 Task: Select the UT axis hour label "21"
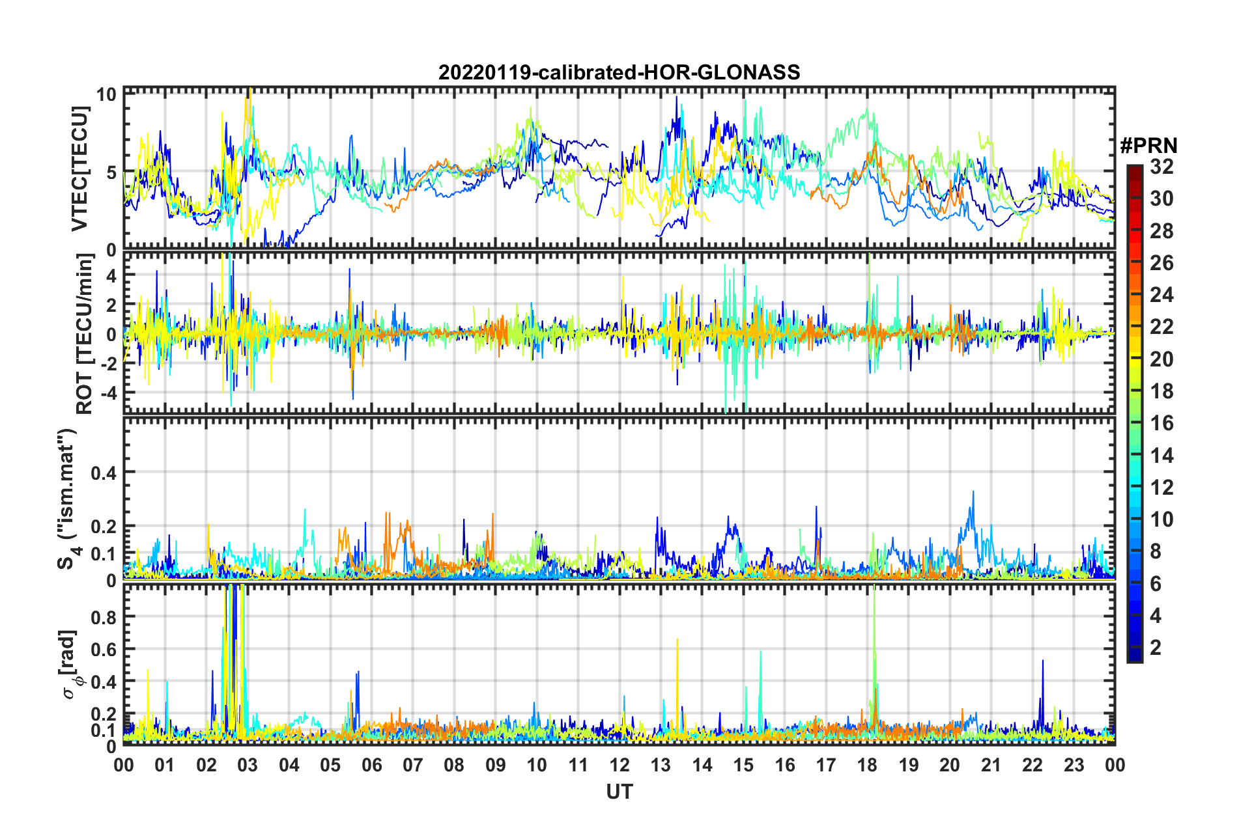(991, 765)
